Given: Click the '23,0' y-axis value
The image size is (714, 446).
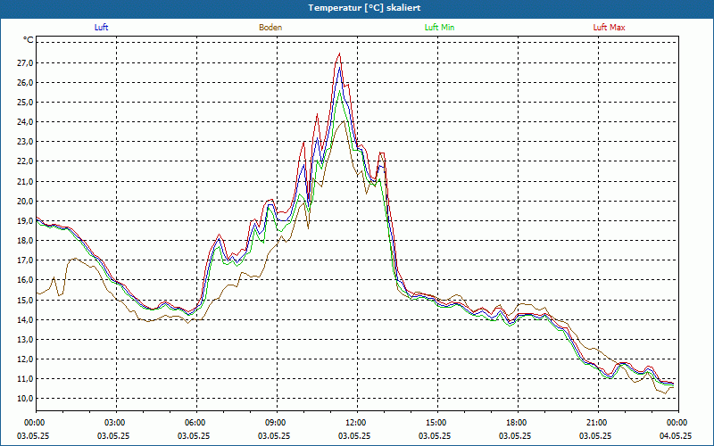Looking at the screenshot, I should 25,142.
